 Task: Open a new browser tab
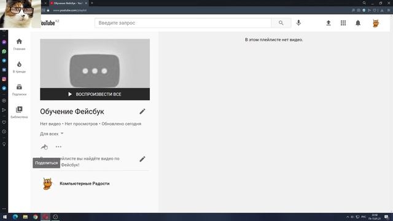click(x=92, y=3)
